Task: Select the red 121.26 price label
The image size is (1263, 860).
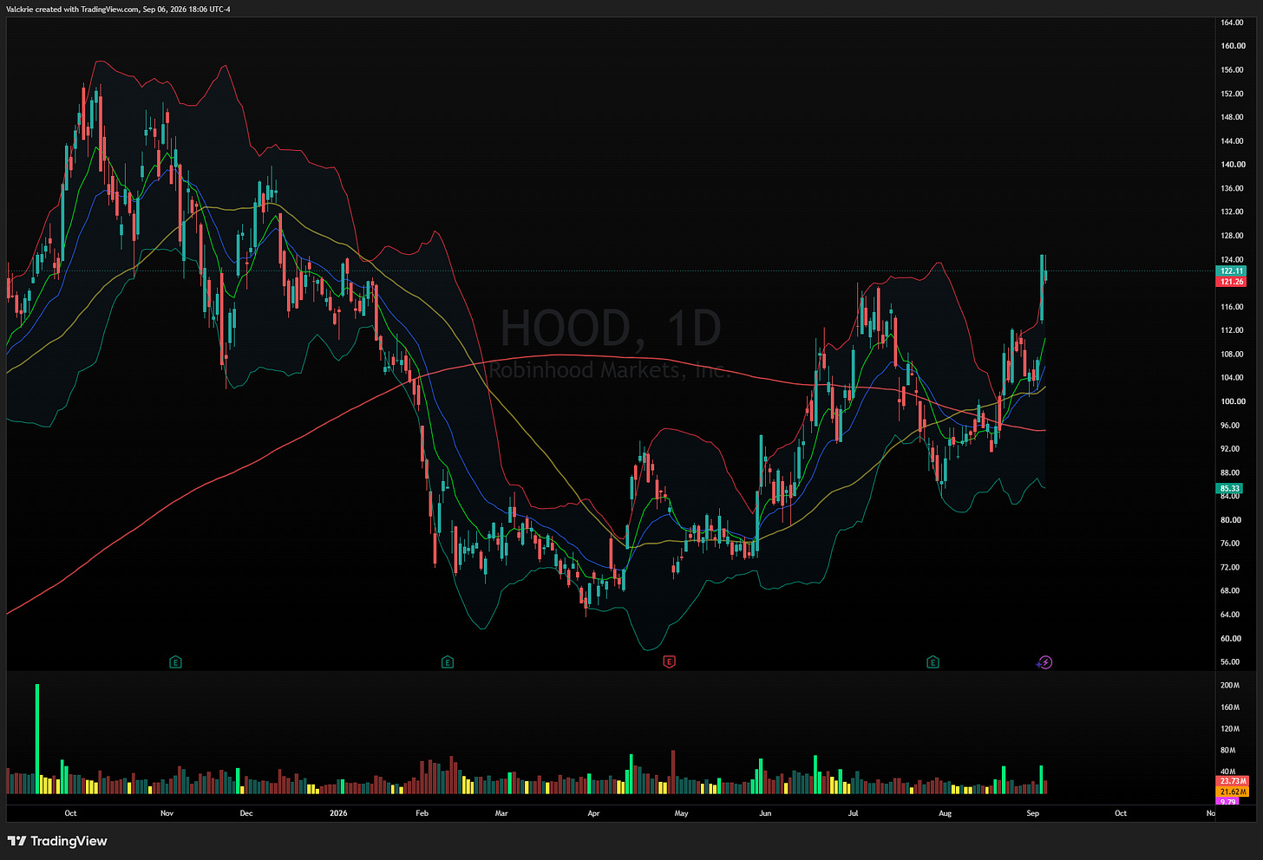Action: tap(1232, 282)
